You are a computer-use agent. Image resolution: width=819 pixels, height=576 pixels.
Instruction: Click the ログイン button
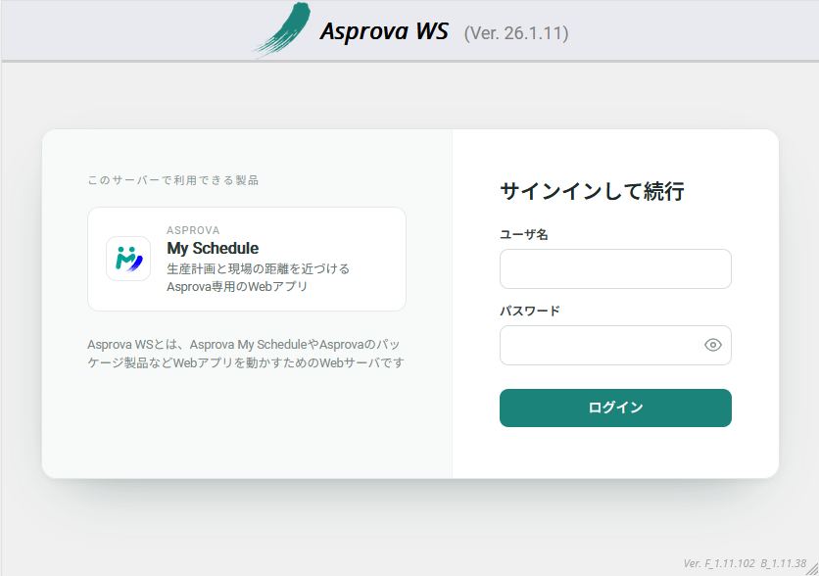(x=615, y=408)
